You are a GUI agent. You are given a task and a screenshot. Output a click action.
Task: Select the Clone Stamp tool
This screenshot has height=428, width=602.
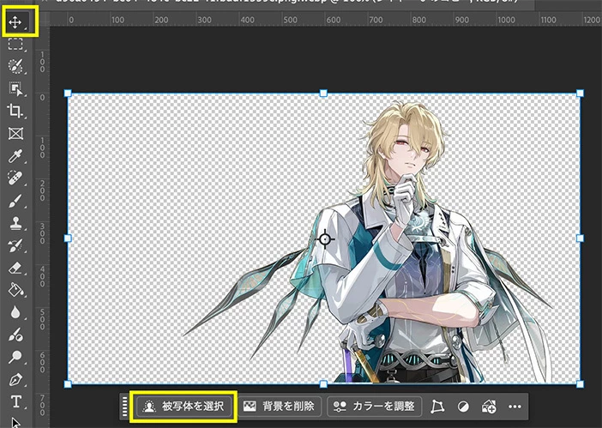[15, 223]
